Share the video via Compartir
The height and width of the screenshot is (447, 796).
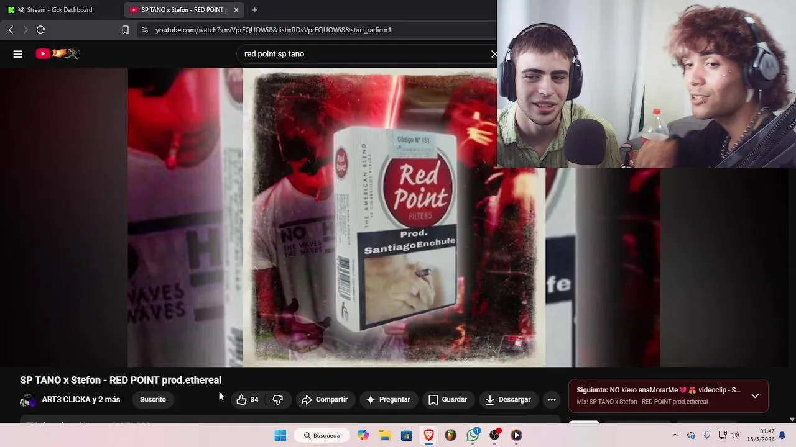[x=325, y=400]
